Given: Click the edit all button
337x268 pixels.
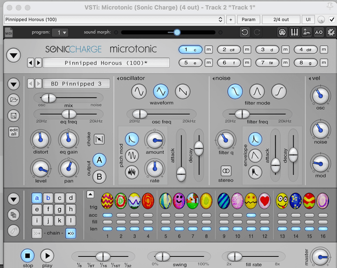Looking at the screenshot, I should pyautogui.click(x=13, y=132).
